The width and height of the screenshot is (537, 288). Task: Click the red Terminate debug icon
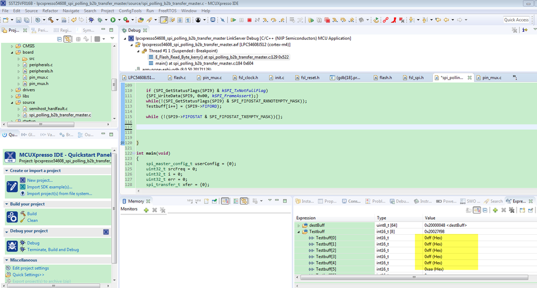click(249, 20)
